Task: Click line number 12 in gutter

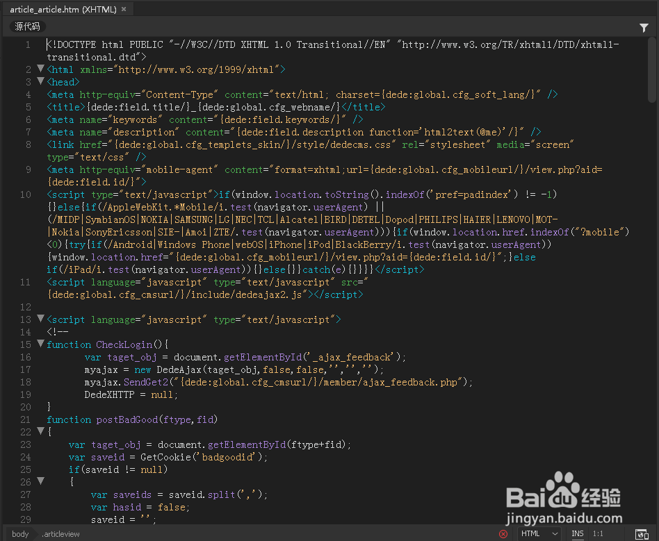Action: pyautogui.click(x=26, y=307)
